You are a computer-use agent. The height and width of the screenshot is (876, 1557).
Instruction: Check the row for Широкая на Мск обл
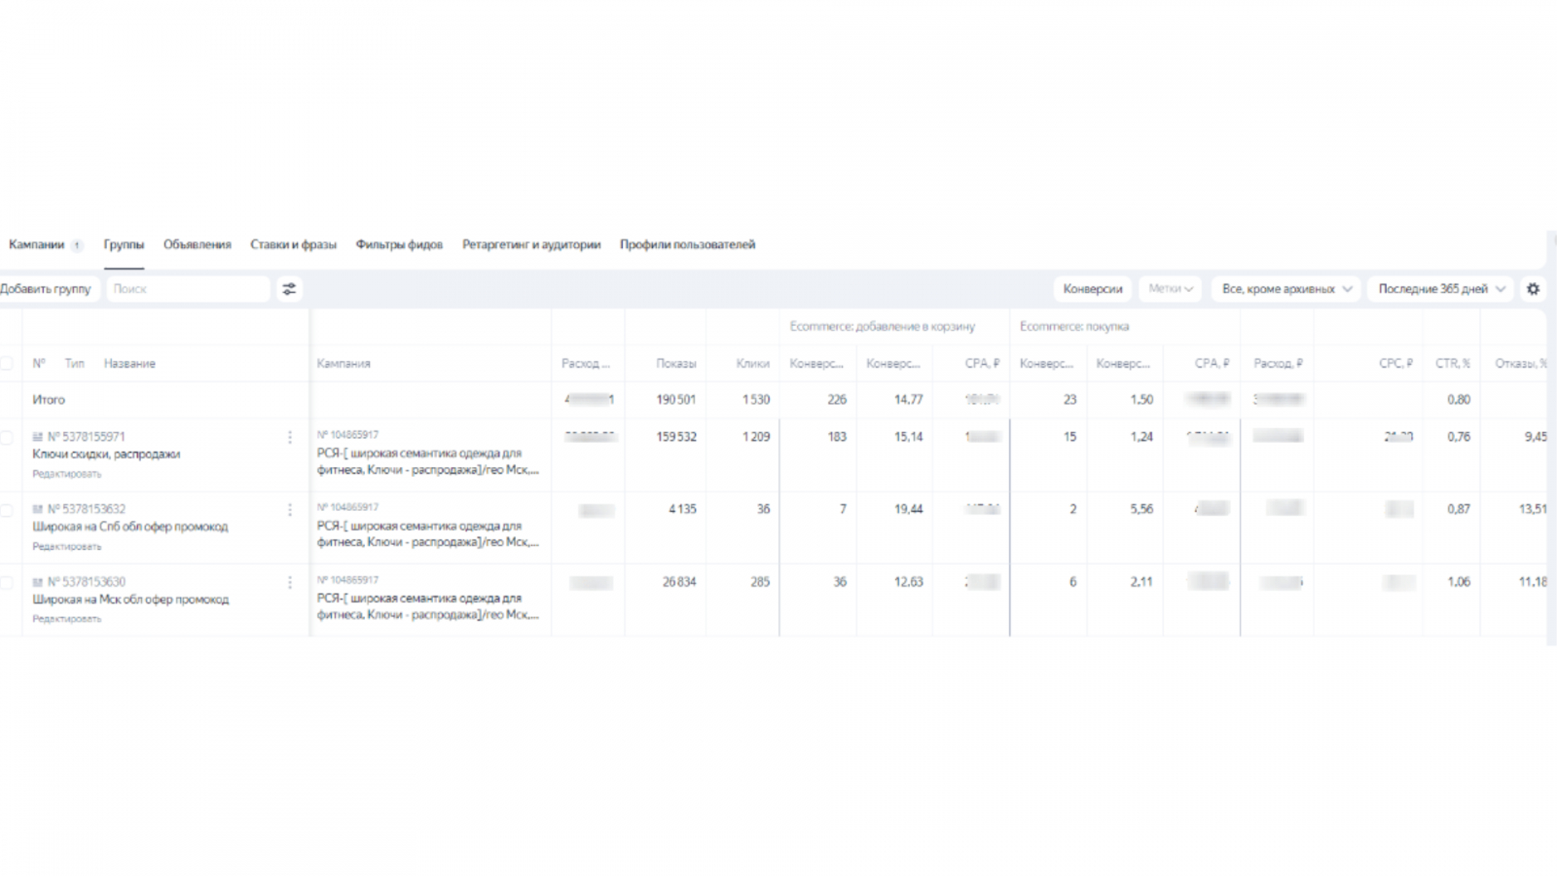pos(6,582)
